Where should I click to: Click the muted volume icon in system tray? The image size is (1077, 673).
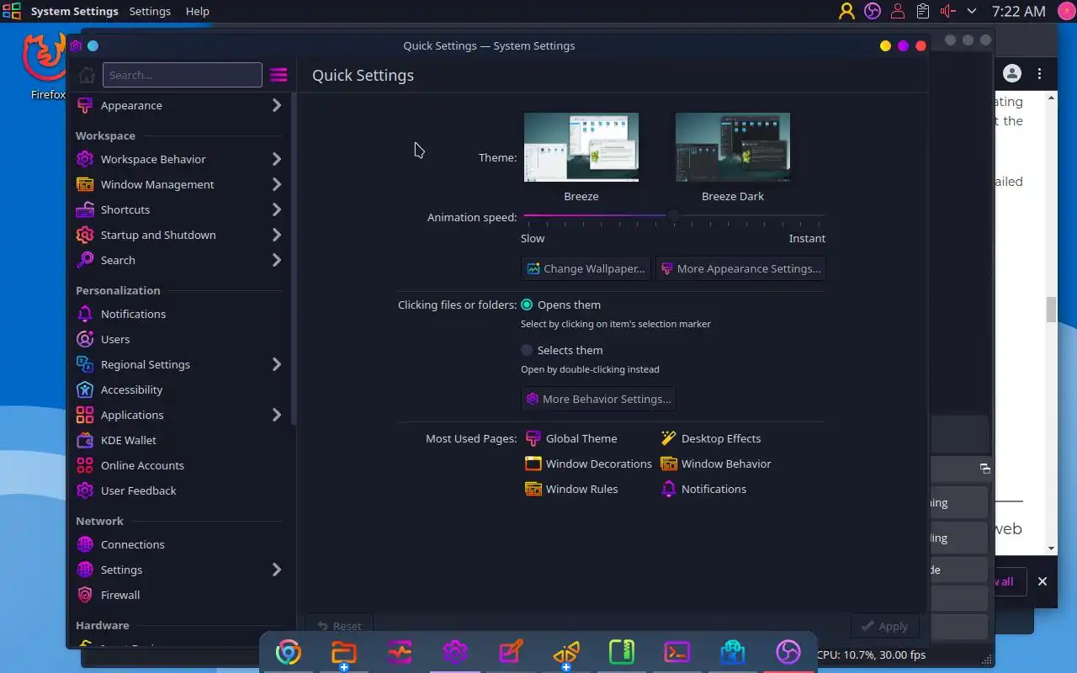point(948,11)
